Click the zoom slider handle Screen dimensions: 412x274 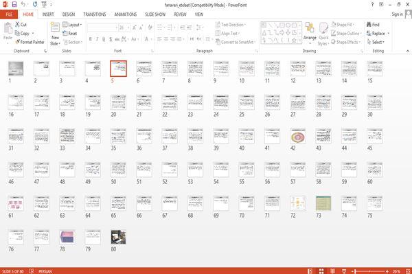click(x=355, y=271)
